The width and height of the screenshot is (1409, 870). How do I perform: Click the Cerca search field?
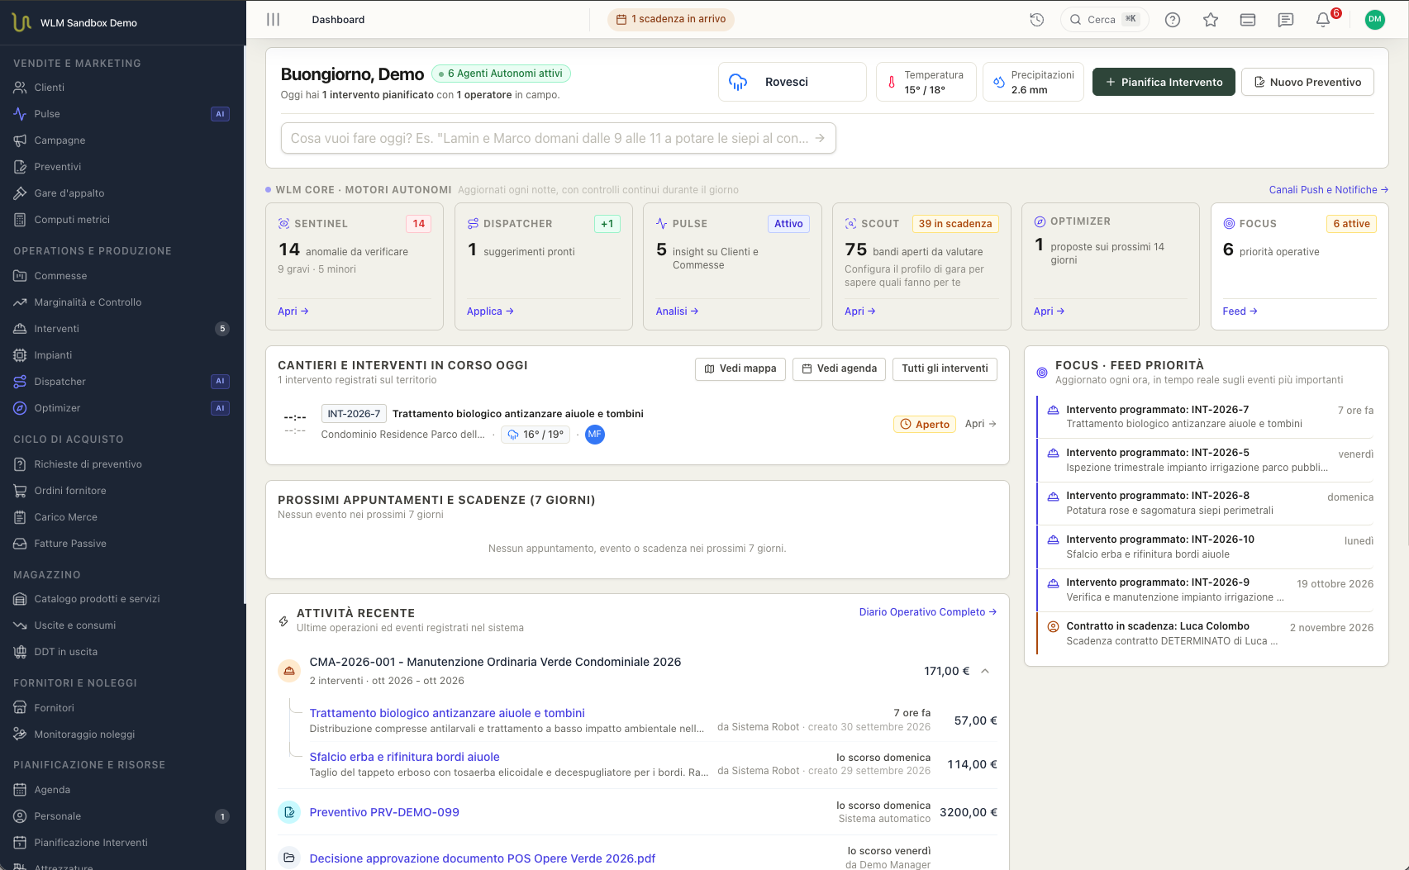coord(1104,19)
